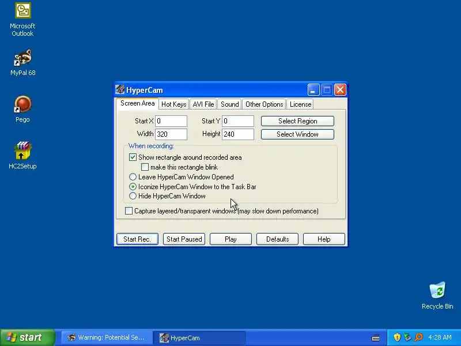Enable Capture layered/transparent windows checkbox
Image resolution: width=461 pixels, height=346 pixels.
(129, 211)
